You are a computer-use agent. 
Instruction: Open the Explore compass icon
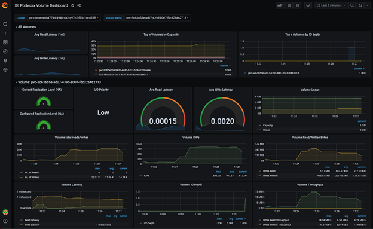pyautogui.click(x=5, y=51)
